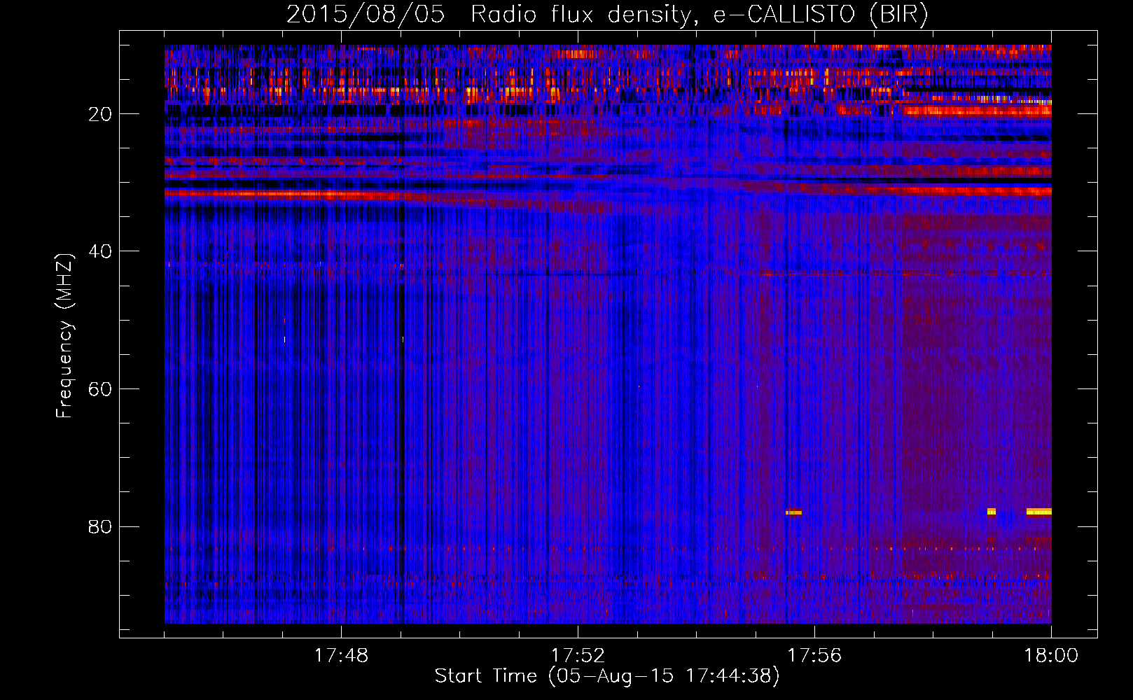1133x700 pixels.
Task: Click the yellow burst just after 17:55 at 78 MHz
Action: click(x=793, y=512)
